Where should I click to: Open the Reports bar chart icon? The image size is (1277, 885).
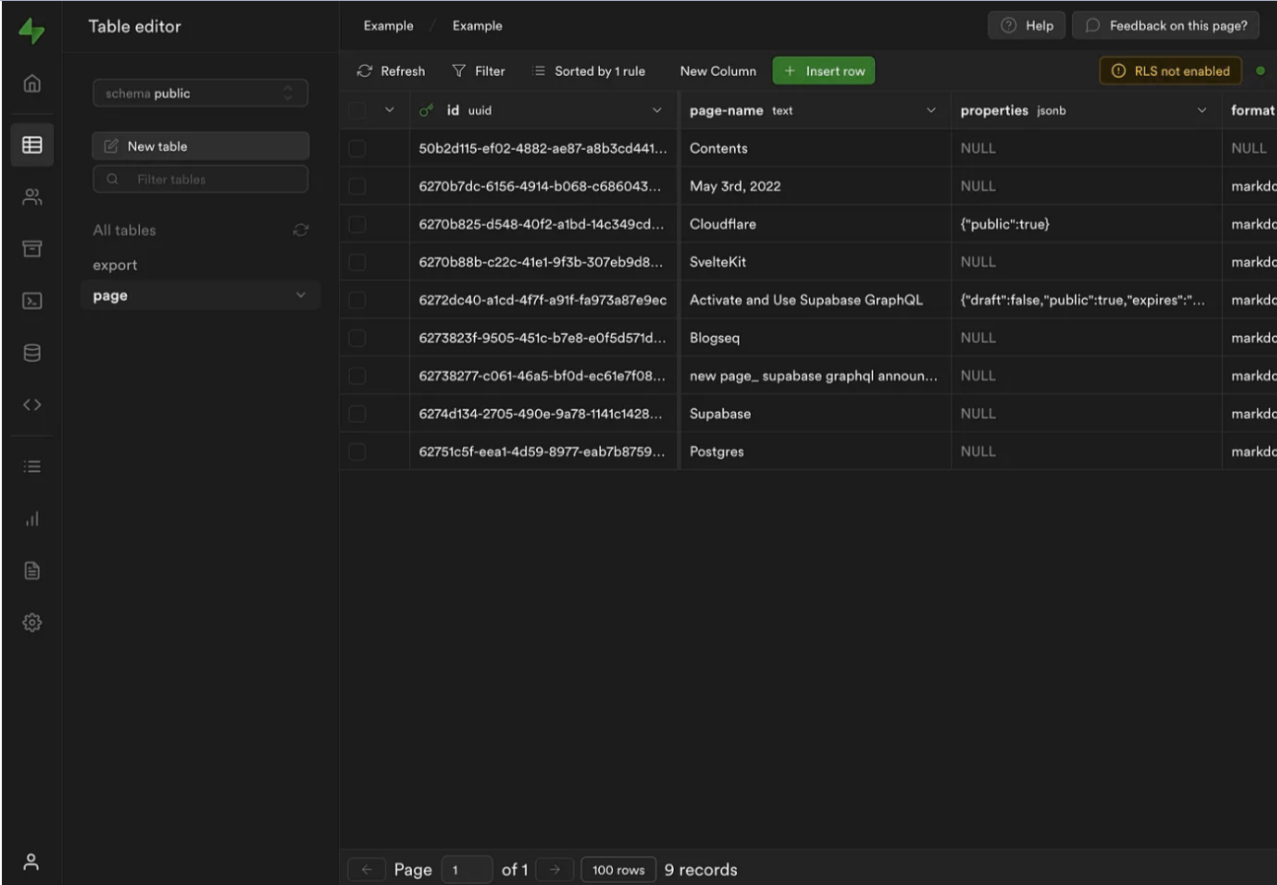click(32, 518)
